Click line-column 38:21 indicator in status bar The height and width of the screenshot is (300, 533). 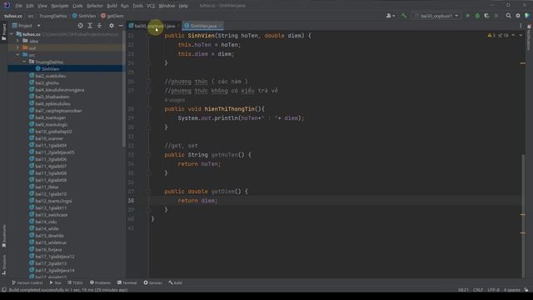pos(463,290)
